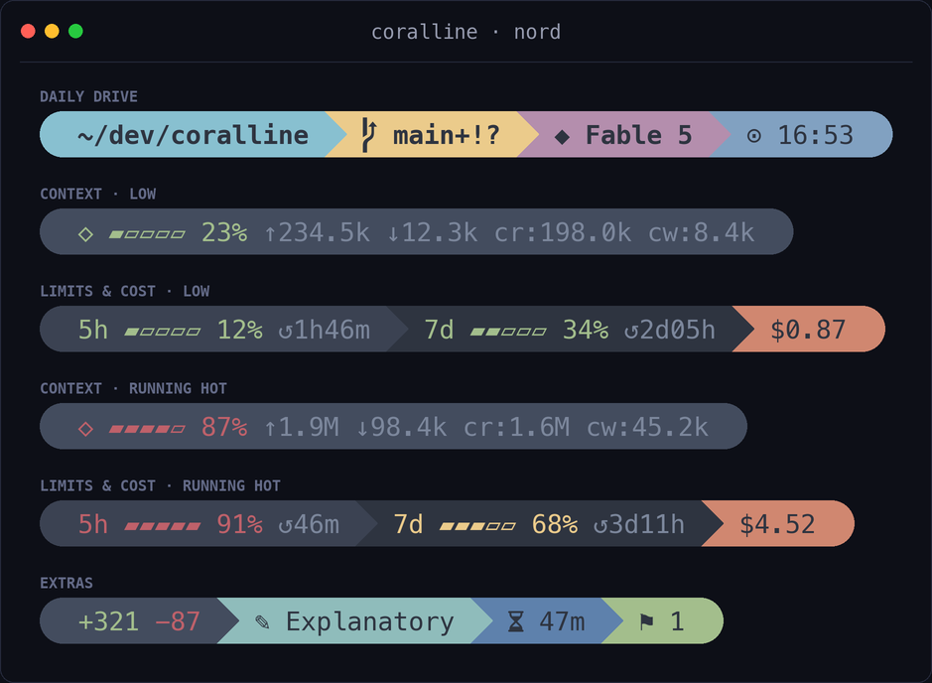This screenshot has width=932, height=683.
Task: Click the red progress gauge next to 87%
Action: click(x=147, y=429)
